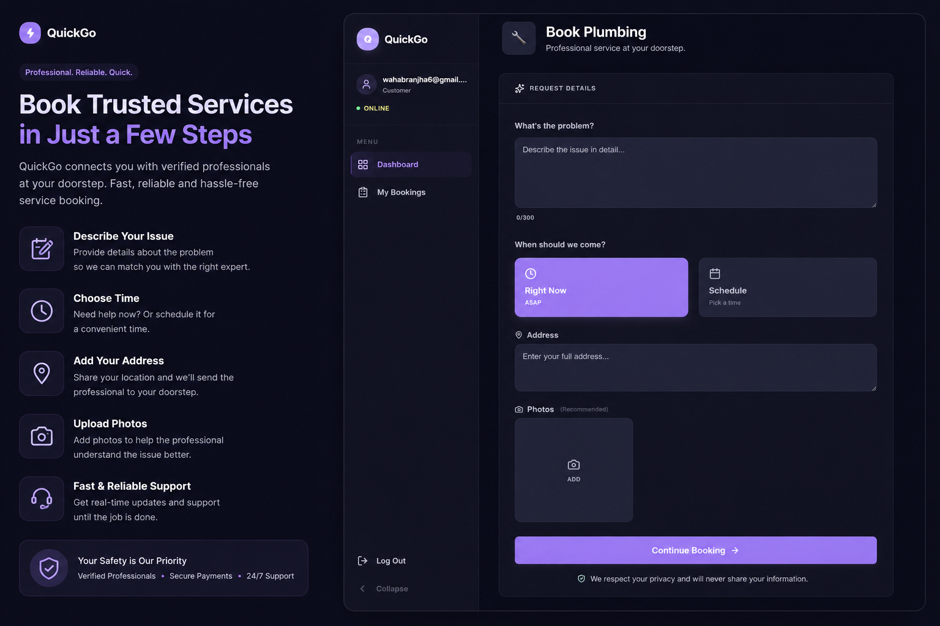
Task: Click the Describe Your Issue edit icon
Action: [x=42, y=249]
